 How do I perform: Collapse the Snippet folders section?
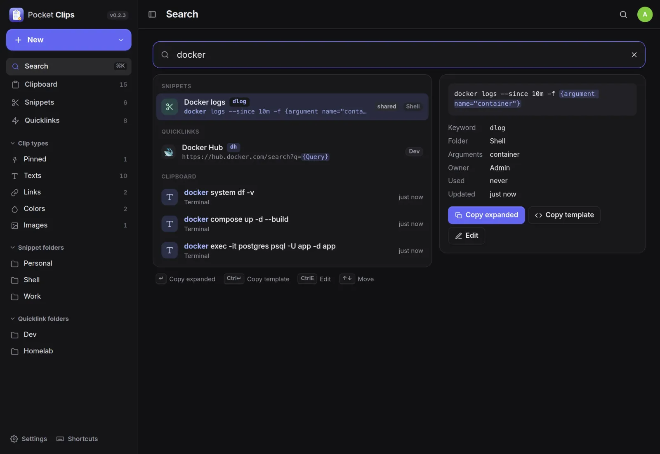(x=37, y=248)
